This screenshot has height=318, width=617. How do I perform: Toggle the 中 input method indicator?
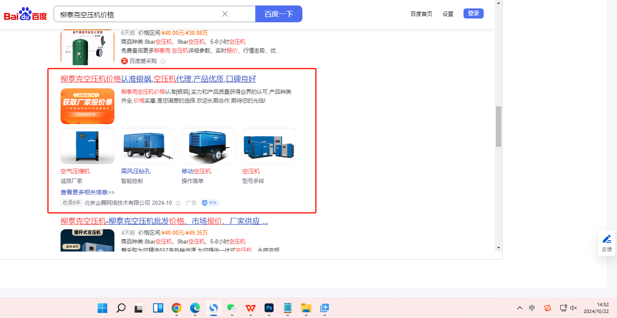532,308
